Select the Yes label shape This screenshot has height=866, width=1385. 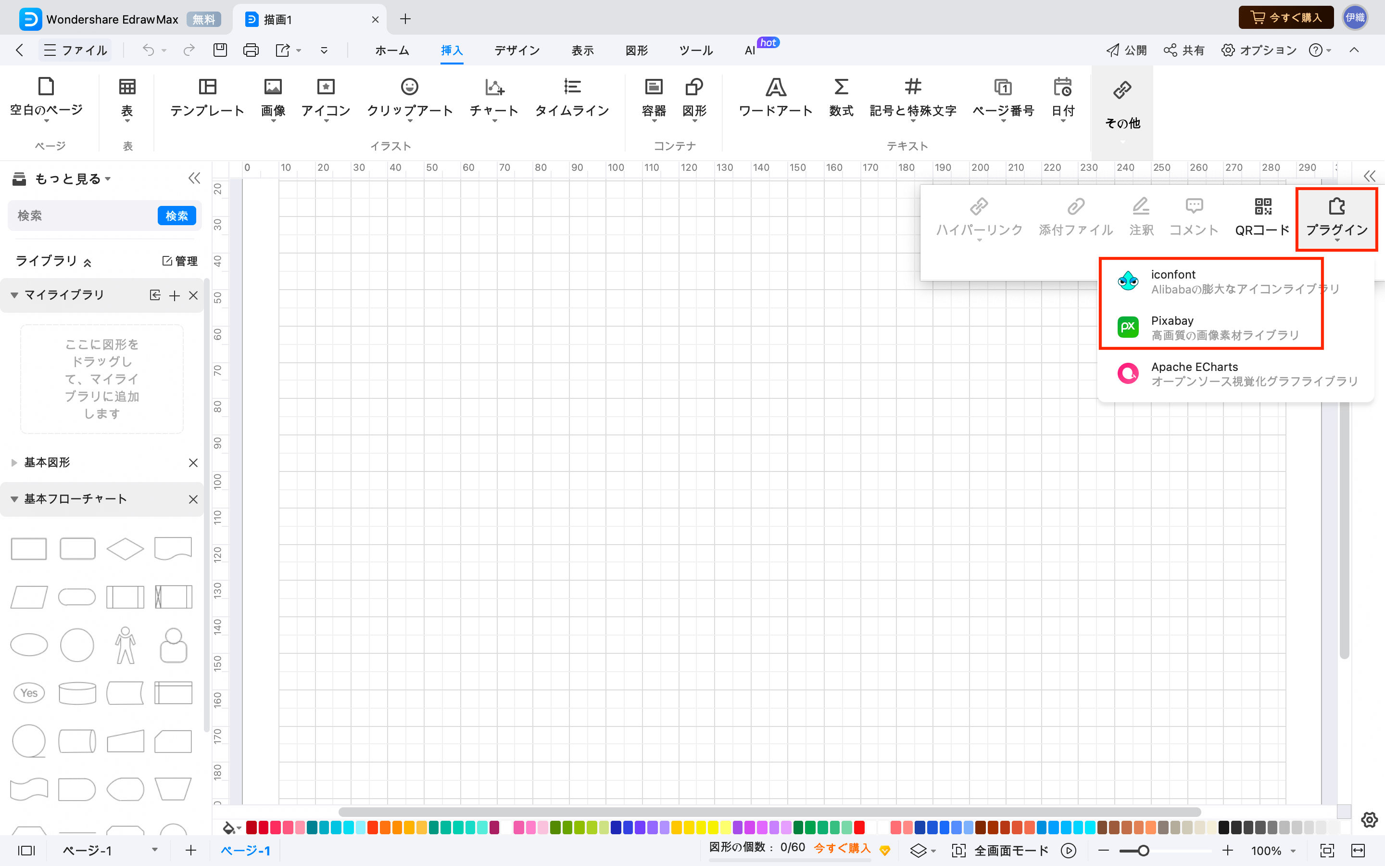(29, 693)
